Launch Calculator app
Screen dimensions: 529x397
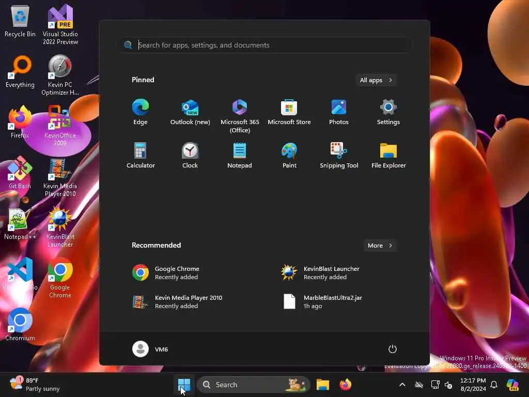[141, 156]
